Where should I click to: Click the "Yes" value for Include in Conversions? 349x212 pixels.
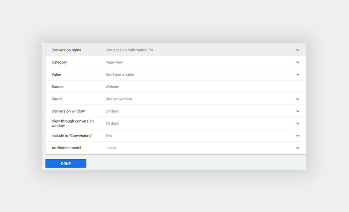[109, 136]
